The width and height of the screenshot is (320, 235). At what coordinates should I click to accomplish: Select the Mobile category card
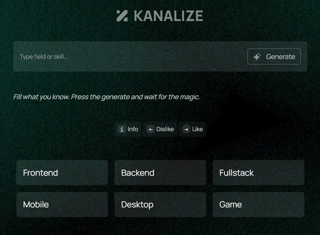point(62,205)
